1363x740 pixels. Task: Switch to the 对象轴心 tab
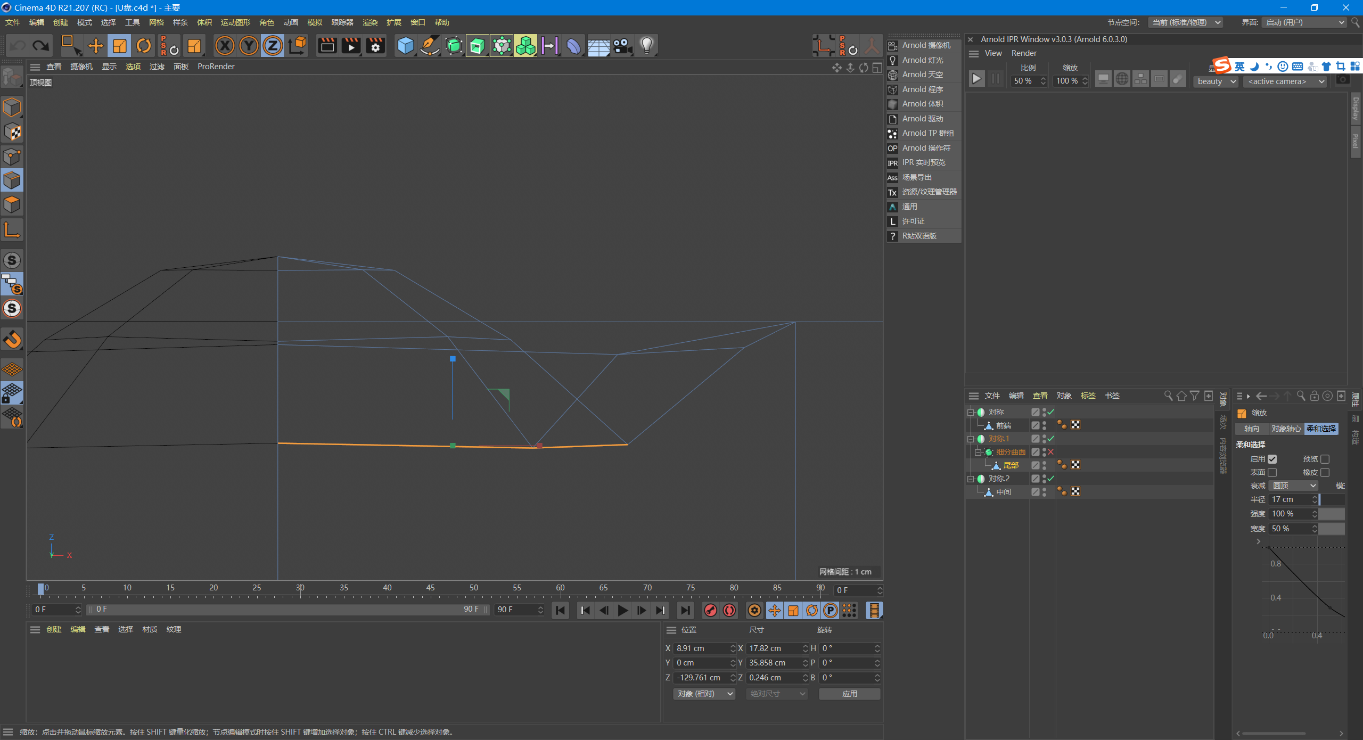click(x=1285, y=429)
